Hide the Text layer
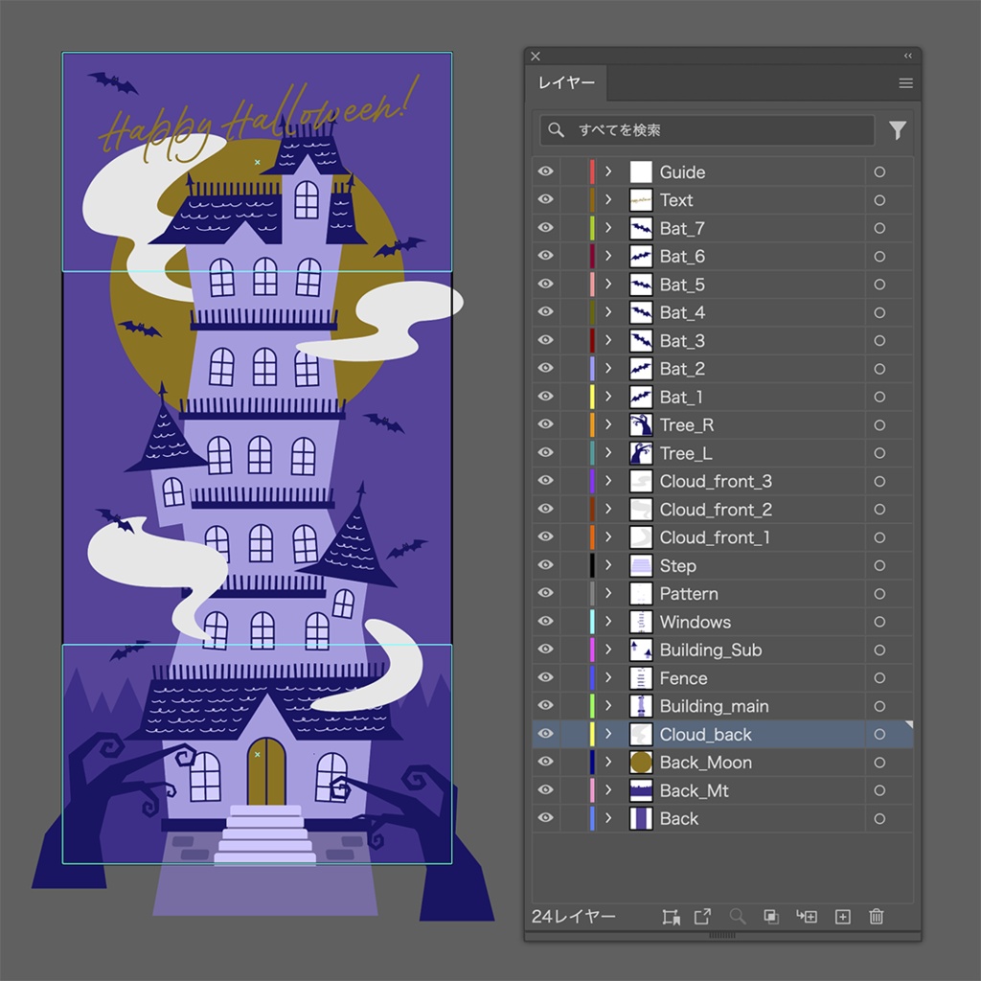The width and height of the screenshot is (981, 981). coord(545,199)
